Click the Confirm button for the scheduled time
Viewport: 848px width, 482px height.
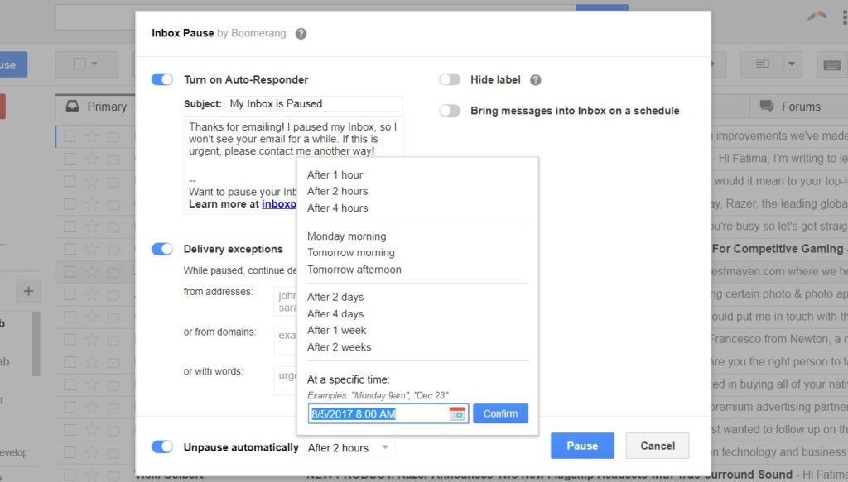500,413
